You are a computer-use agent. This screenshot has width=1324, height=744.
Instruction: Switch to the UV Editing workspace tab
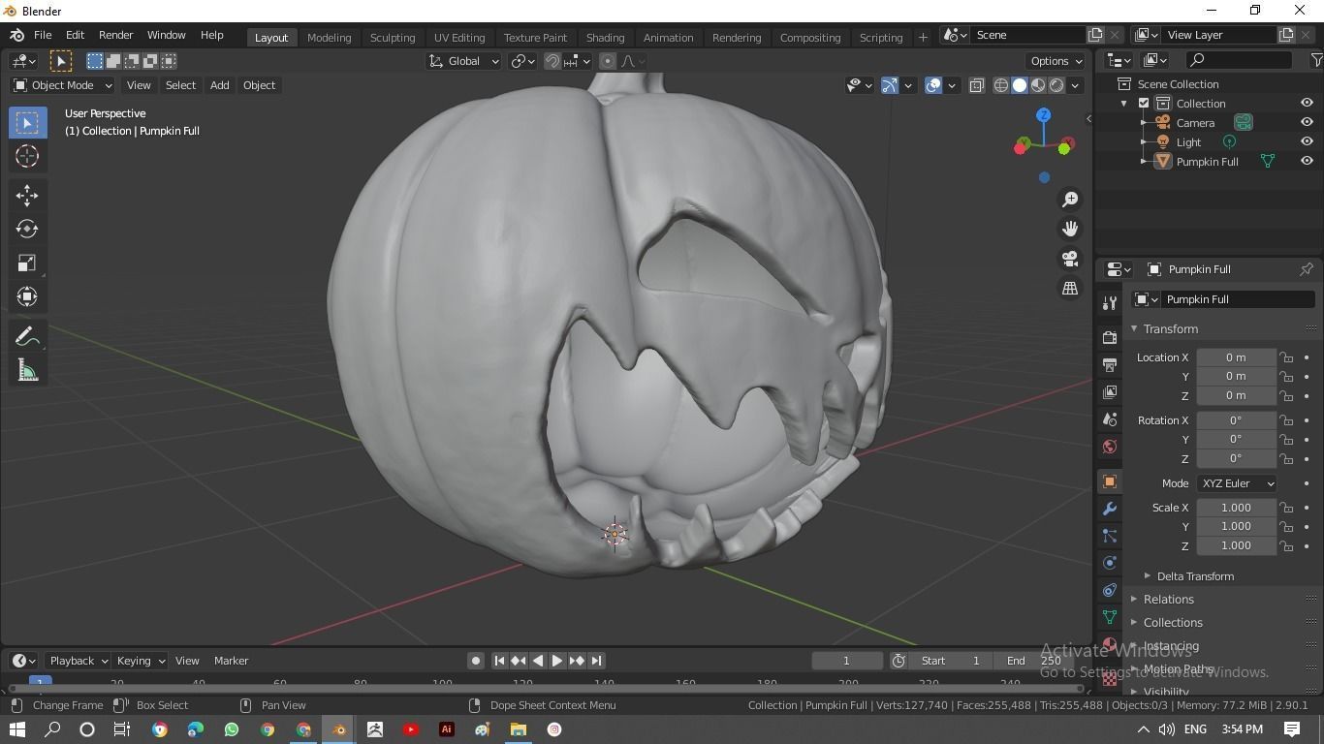pos(459,38)
